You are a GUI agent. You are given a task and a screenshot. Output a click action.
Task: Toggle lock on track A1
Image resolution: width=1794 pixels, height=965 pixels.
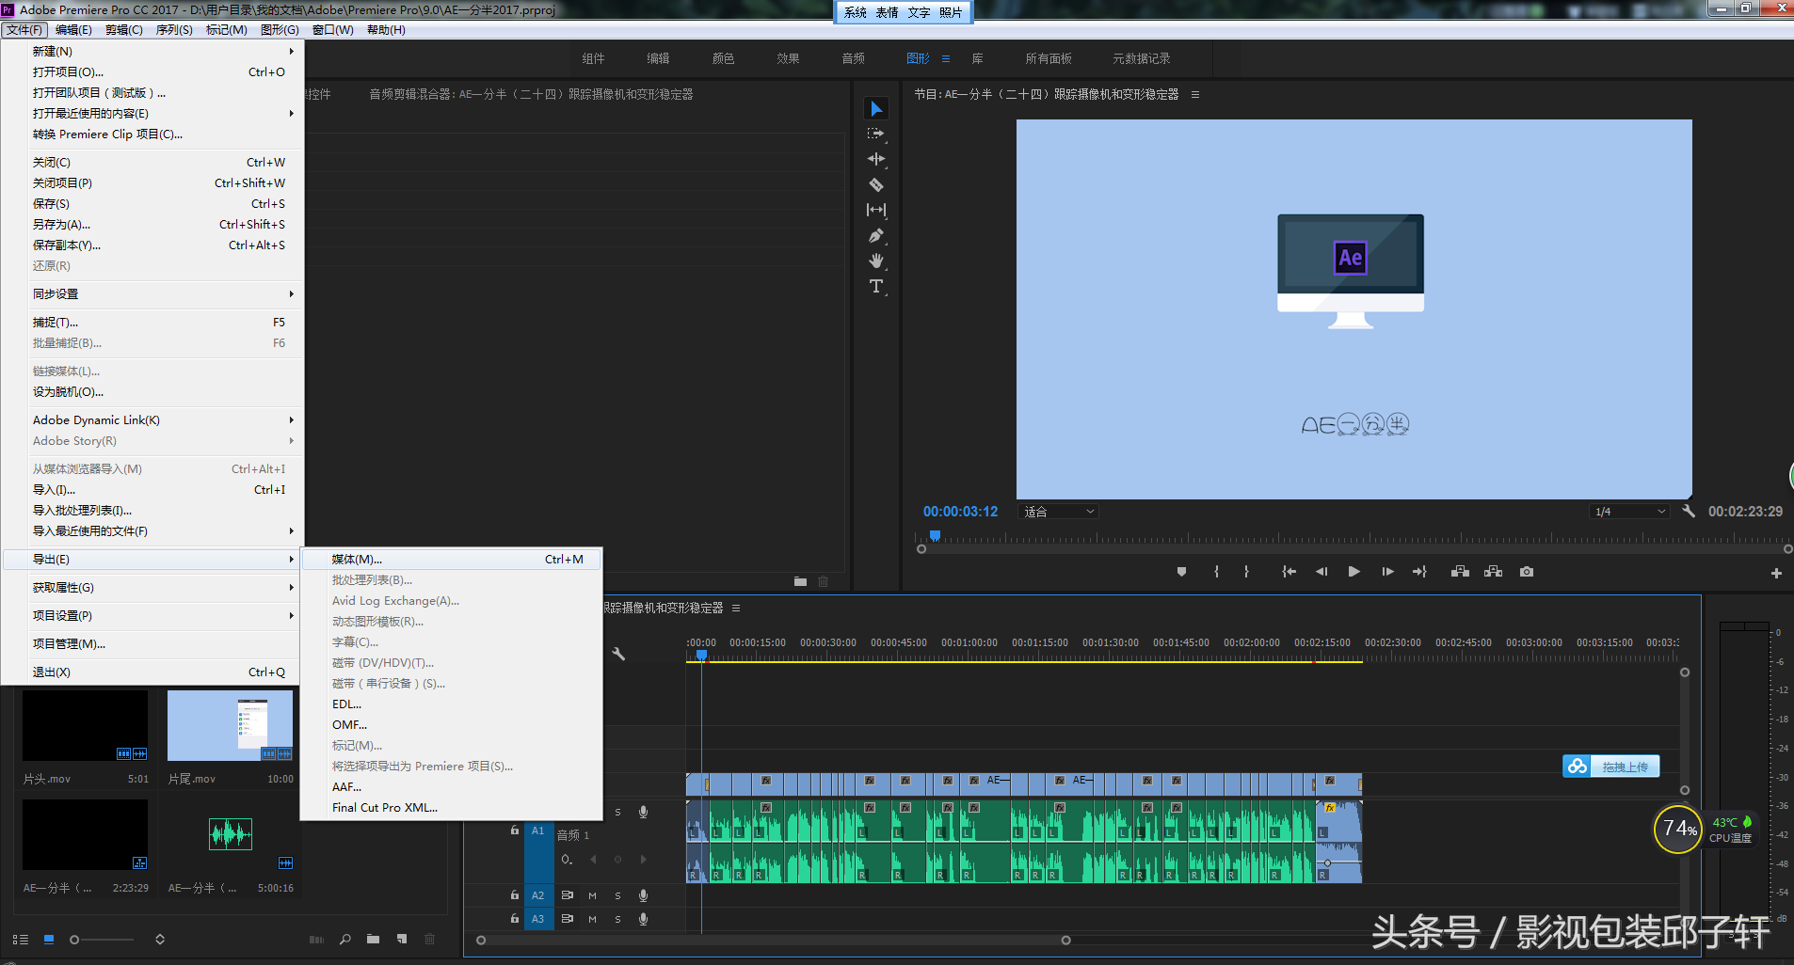(x=515, y=830)
